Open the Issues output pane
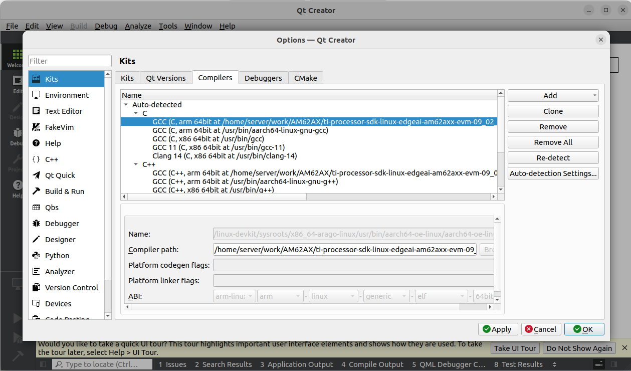The width and height of the screenshot is (631, 371). [x=172, y=364]
